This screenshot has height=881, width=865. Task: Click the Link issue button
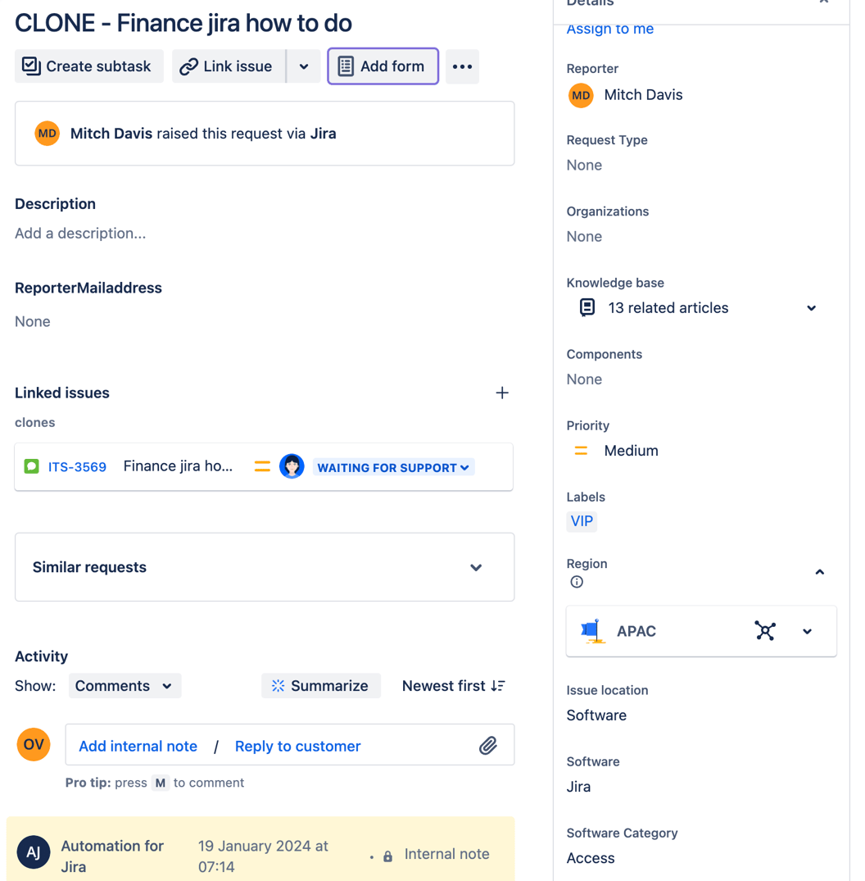(x=227, y=66)
